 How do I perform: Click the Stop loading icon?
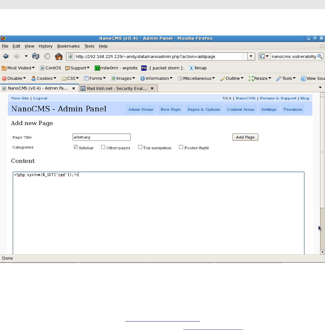(47, 56)
